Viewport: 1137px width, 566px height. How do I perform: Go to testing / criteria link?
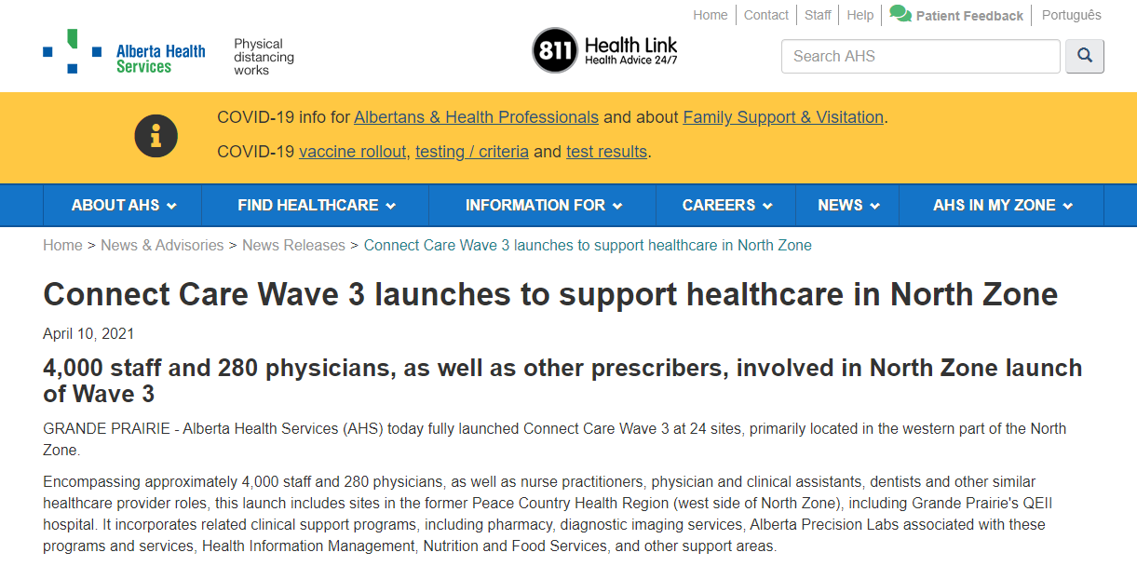tap(472, 152)
